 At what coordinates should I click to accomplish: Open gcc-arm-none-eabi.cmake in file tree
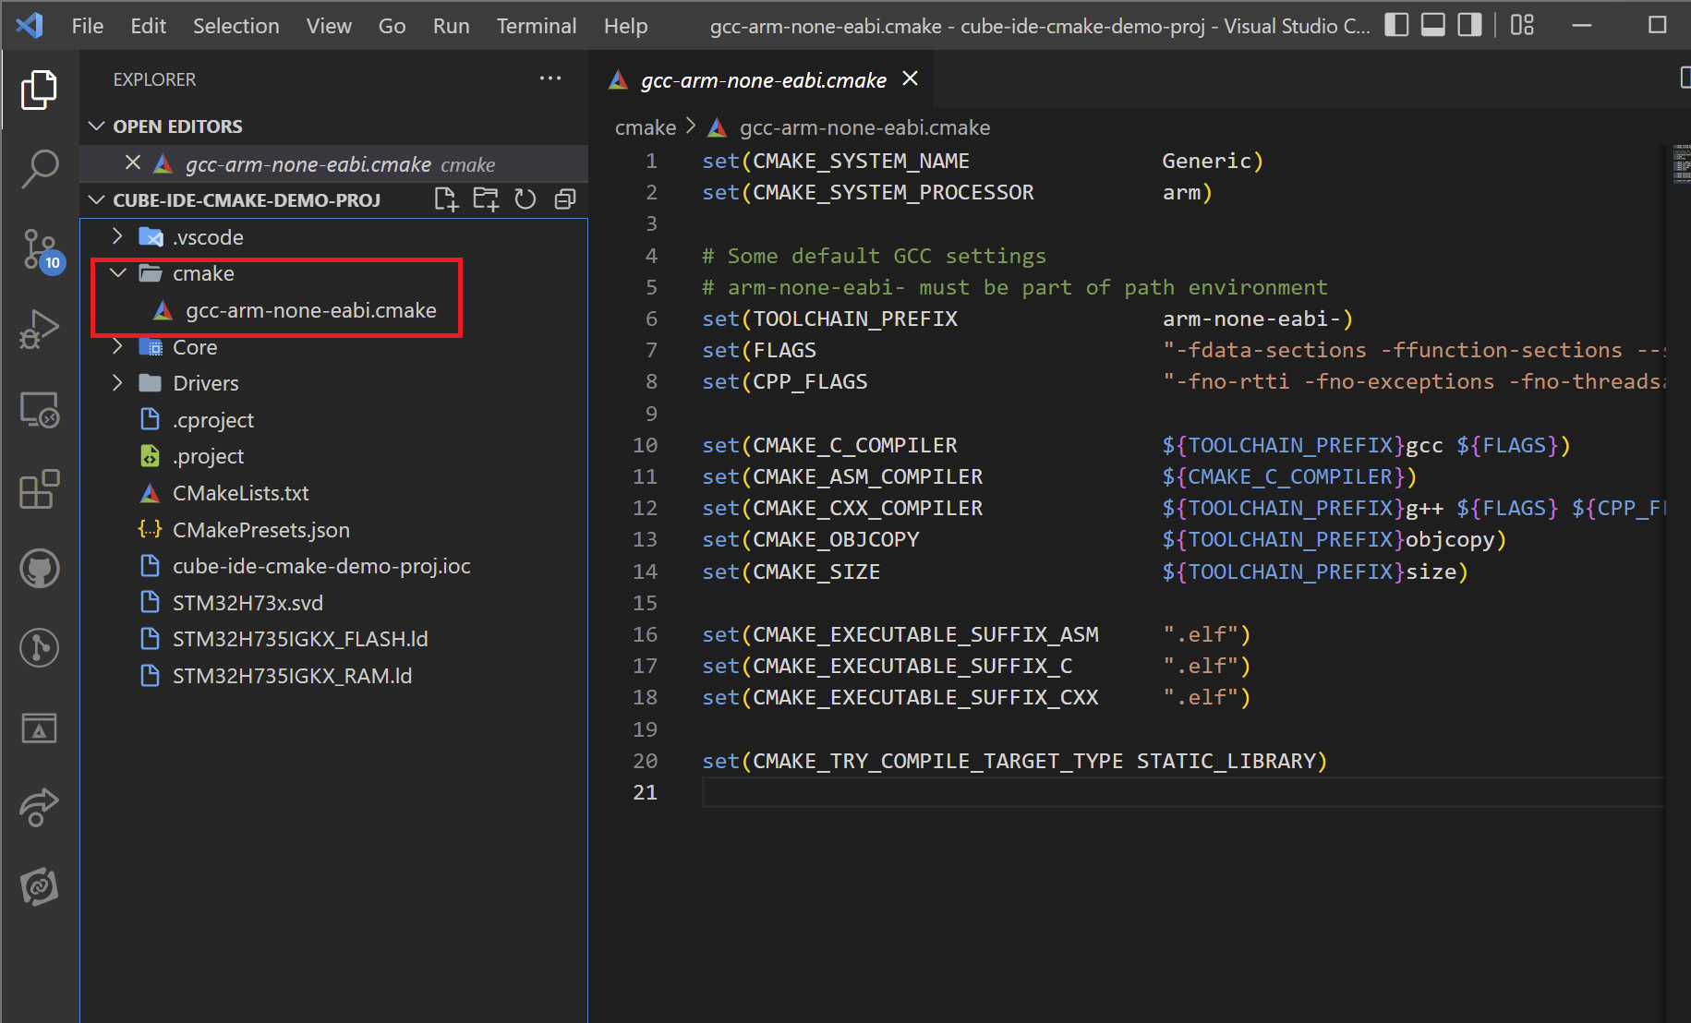[311, 310]
